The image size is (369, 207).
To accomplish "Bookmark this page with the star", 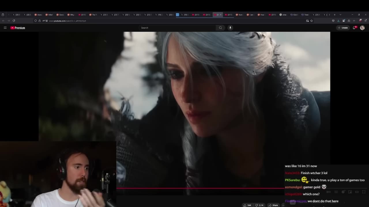I will click(x=311, y=21).
